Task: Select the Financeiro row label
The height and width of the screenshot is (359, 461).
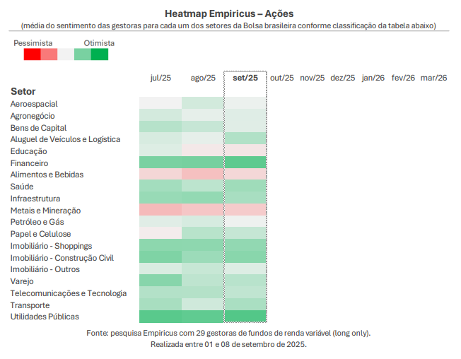Action: (30, 163)
